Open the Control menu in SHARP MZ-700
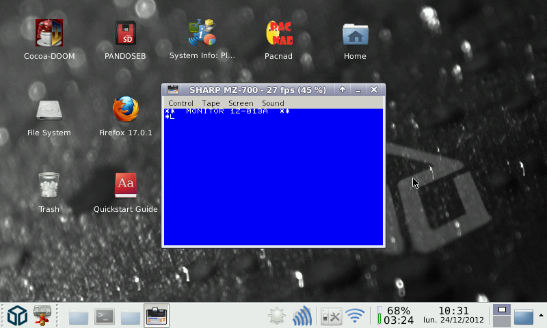547x328 pixels. pyautogui.click(x=181, y=103)
